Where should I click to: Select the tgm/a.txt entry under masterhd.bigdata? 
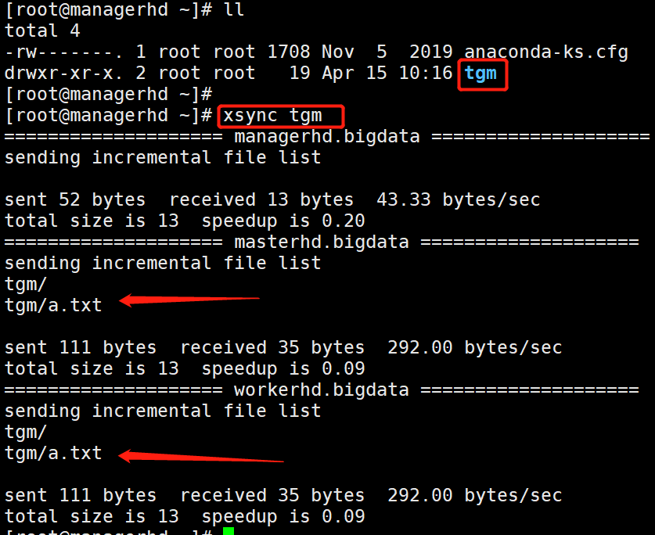coord(52,305)
